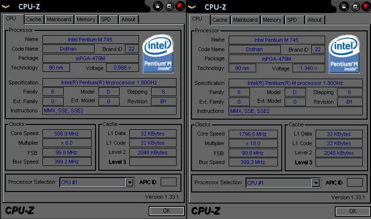Click 90 nm technology value in left window
The image size is (371, 219).
(56, 68)
